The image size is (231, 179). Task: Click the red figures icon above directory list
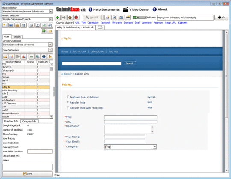24,57
